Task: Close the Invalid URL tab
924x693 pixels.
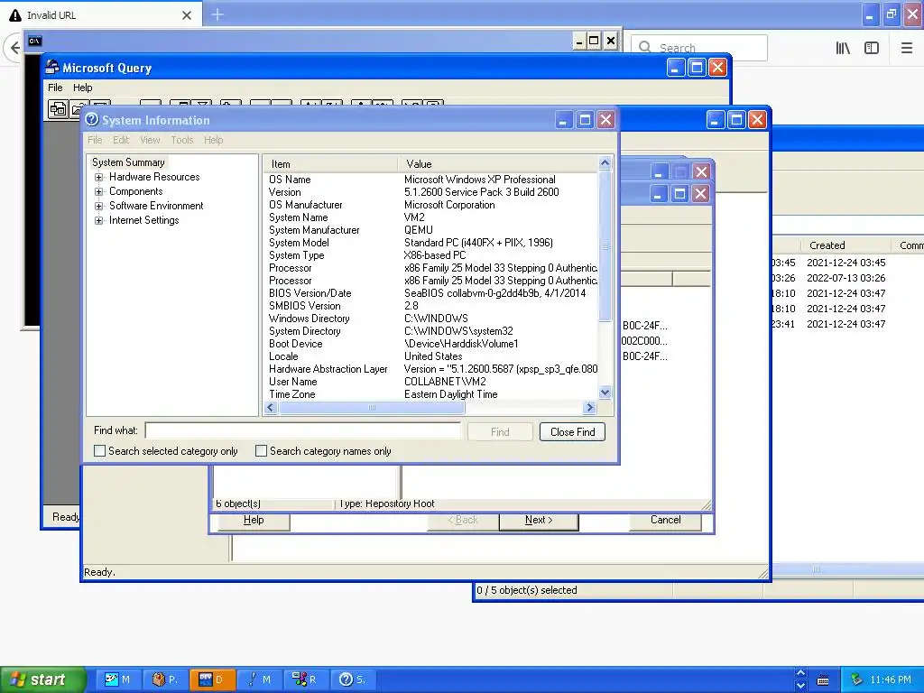Action: click(187, 15)
